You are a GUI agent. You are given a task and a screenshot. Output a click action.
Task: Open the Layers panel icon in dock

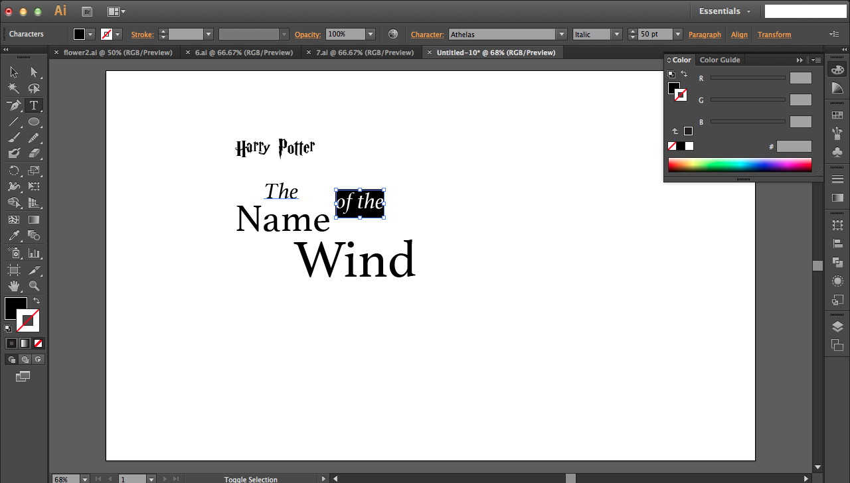pyautogui.click(x=837, y=326)
